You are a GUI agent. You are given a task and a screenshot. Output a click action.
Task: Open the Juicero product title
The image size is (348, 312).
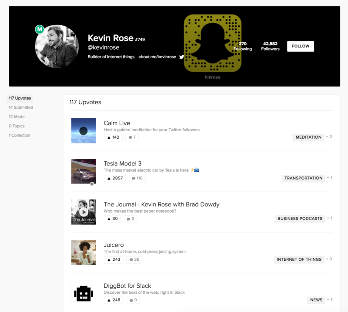point(114,245)
